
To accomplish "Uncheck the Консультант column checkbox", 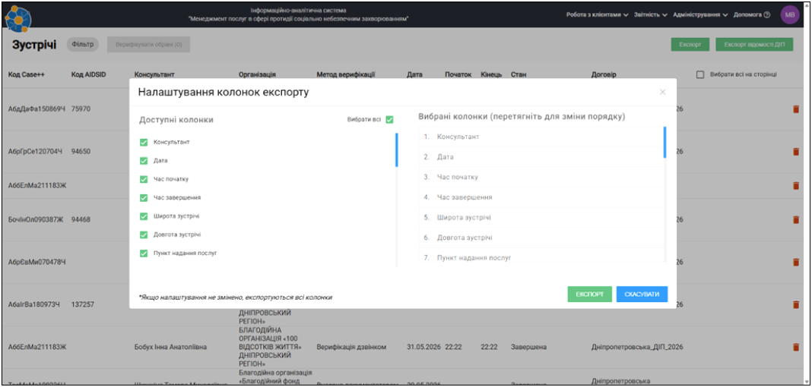I will pos(144,142).
